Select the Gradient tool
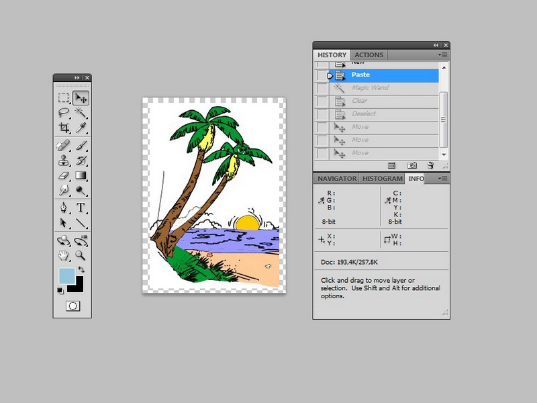This screenshot has width=537, height=403. tap(81, 175)
